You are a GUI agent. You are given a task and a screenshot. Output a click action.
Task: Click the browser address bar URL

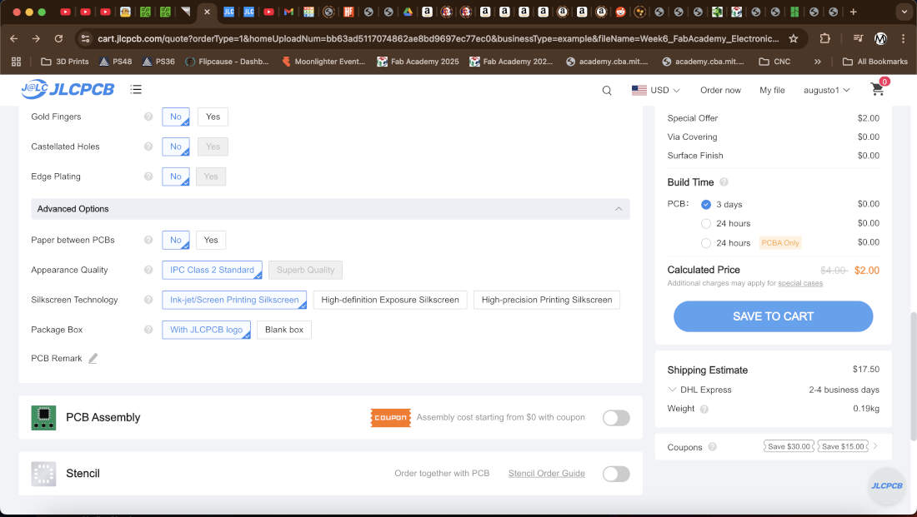click(x=438, y=38)
